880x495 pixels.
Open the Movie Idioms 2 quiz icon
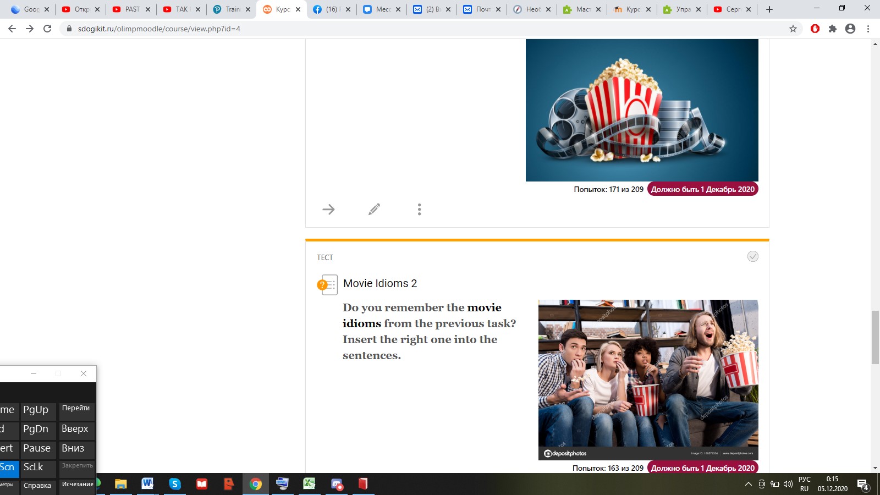coord(327,285)
